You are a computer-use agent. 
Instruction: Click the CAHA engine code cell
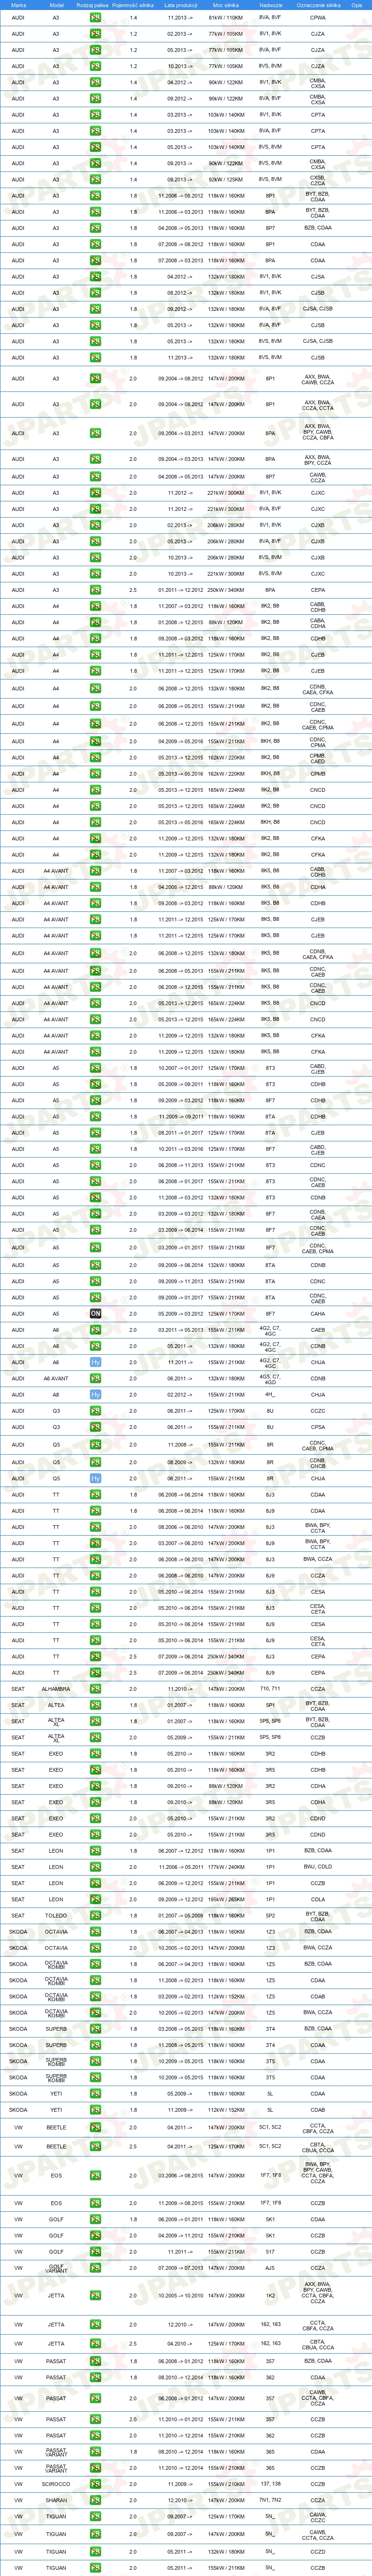(318, 1314)
